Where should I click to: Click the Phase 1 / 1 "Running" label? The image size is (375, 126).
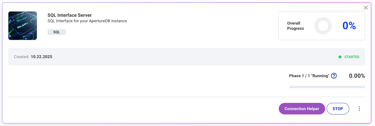pos(309,76)
